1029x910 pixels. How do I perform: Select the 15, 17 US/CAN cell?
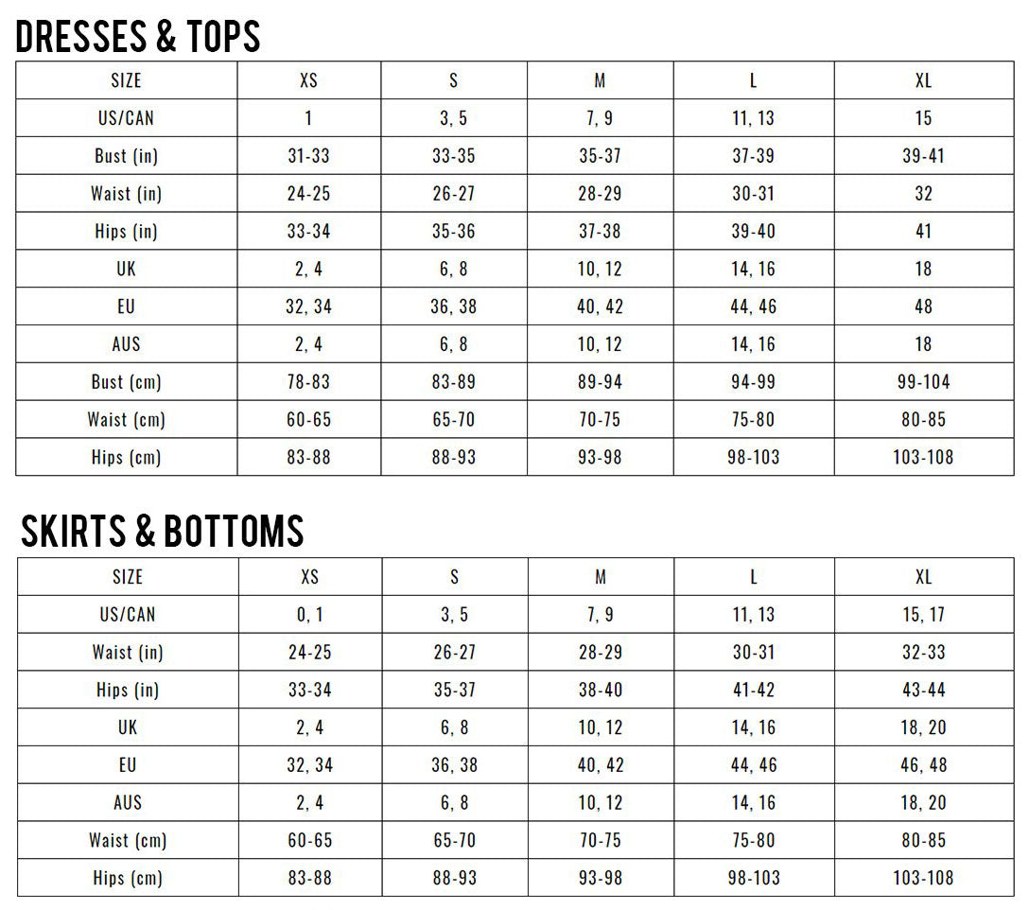tap(923, 615)
